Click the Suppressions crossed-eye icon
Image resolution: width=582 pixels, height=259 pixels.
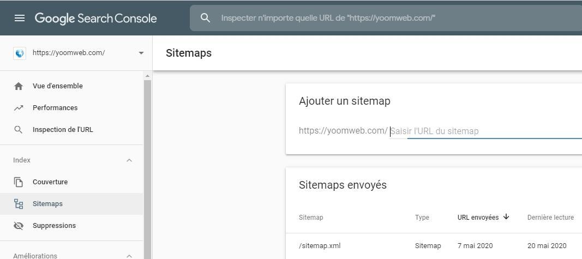click(x=19, y=226)
